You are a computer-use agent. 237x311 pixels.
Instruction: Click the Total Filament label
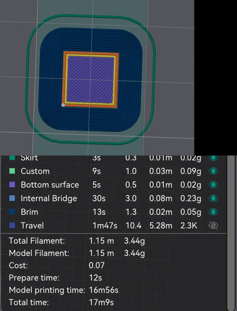37,241
